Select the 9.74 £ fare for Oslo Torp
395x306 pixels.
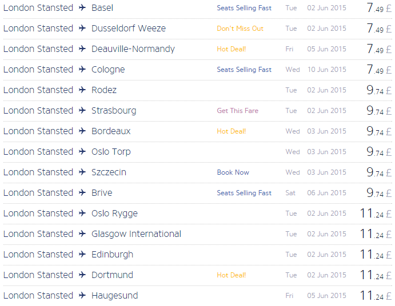click(x=379, y=151)
